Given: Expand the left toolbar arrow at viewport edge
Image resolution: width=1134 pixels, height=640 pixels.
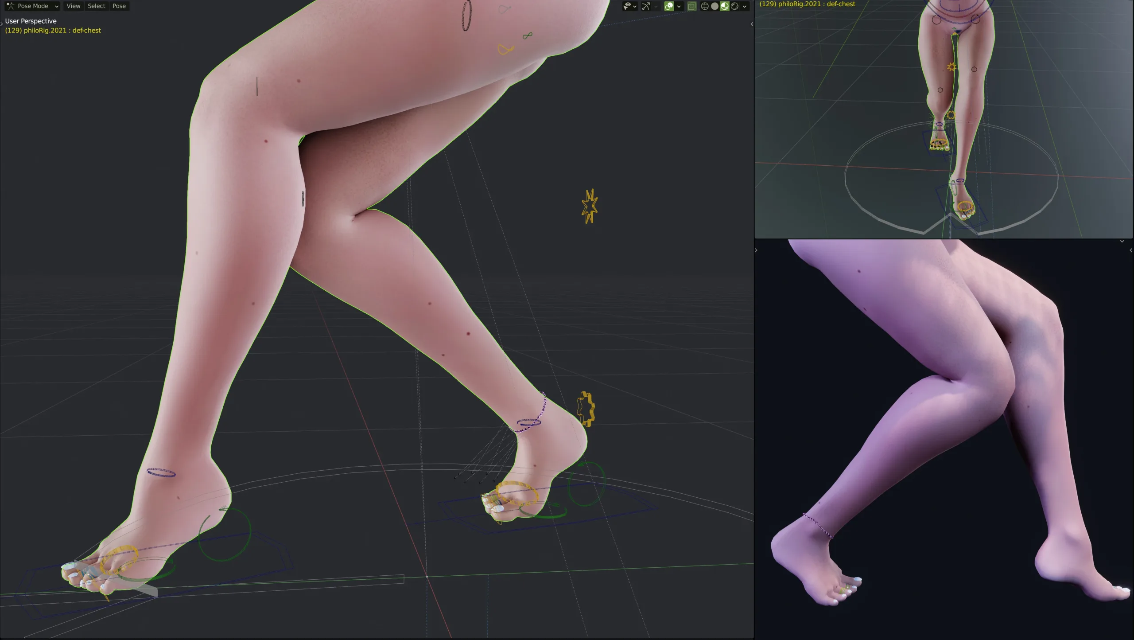Looking at the screenshot, I should (x=2, y=24).
